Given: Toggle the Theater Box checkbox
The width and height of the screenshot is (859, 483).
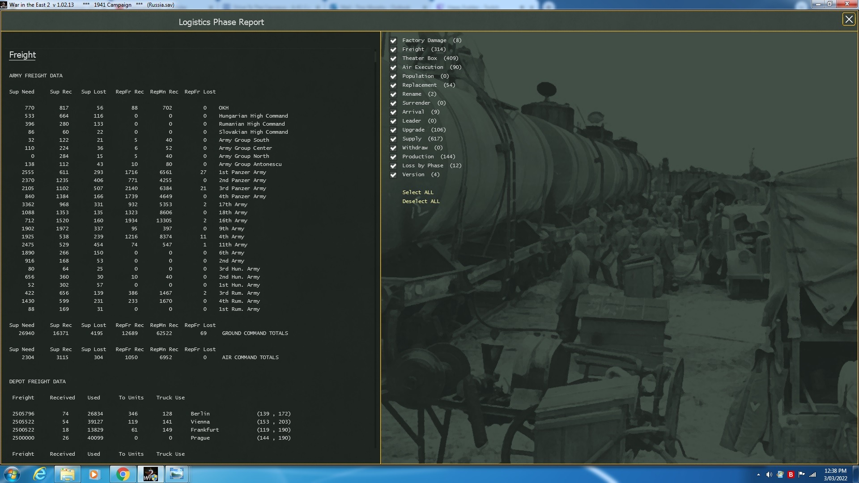Looking at the screenshot, I should click(393, 58).
